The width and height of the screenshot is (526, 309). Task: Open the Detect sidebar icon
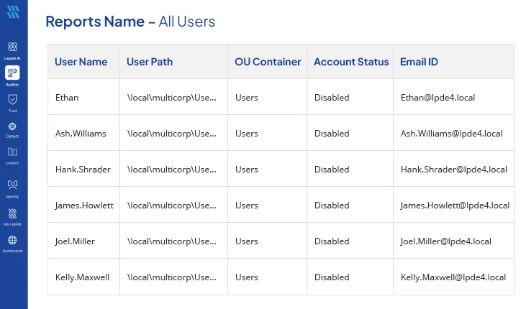pyautogui.click(x=12, y=126)
